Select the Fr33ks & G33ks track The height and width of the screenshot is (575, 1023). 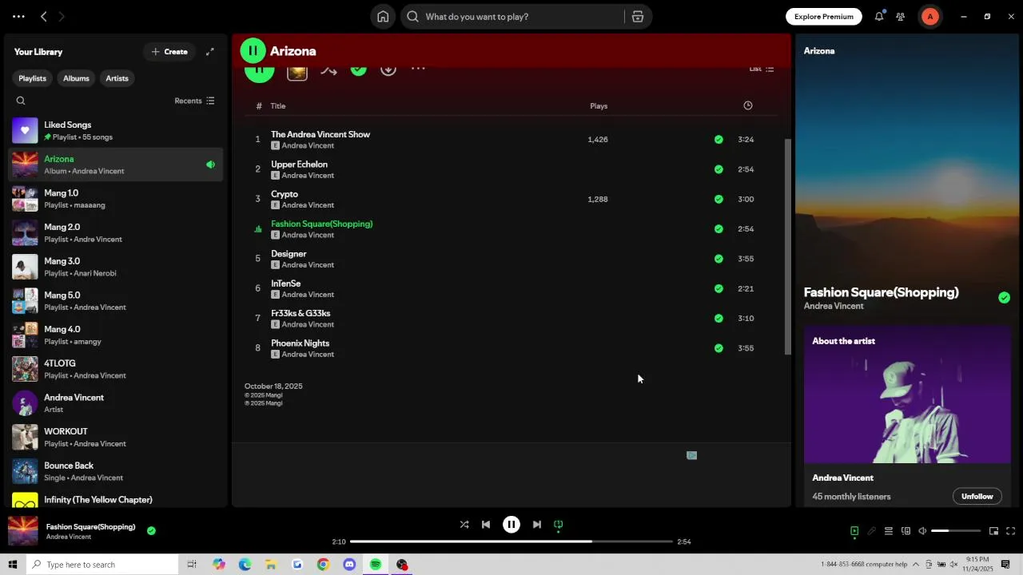point(301,314)
